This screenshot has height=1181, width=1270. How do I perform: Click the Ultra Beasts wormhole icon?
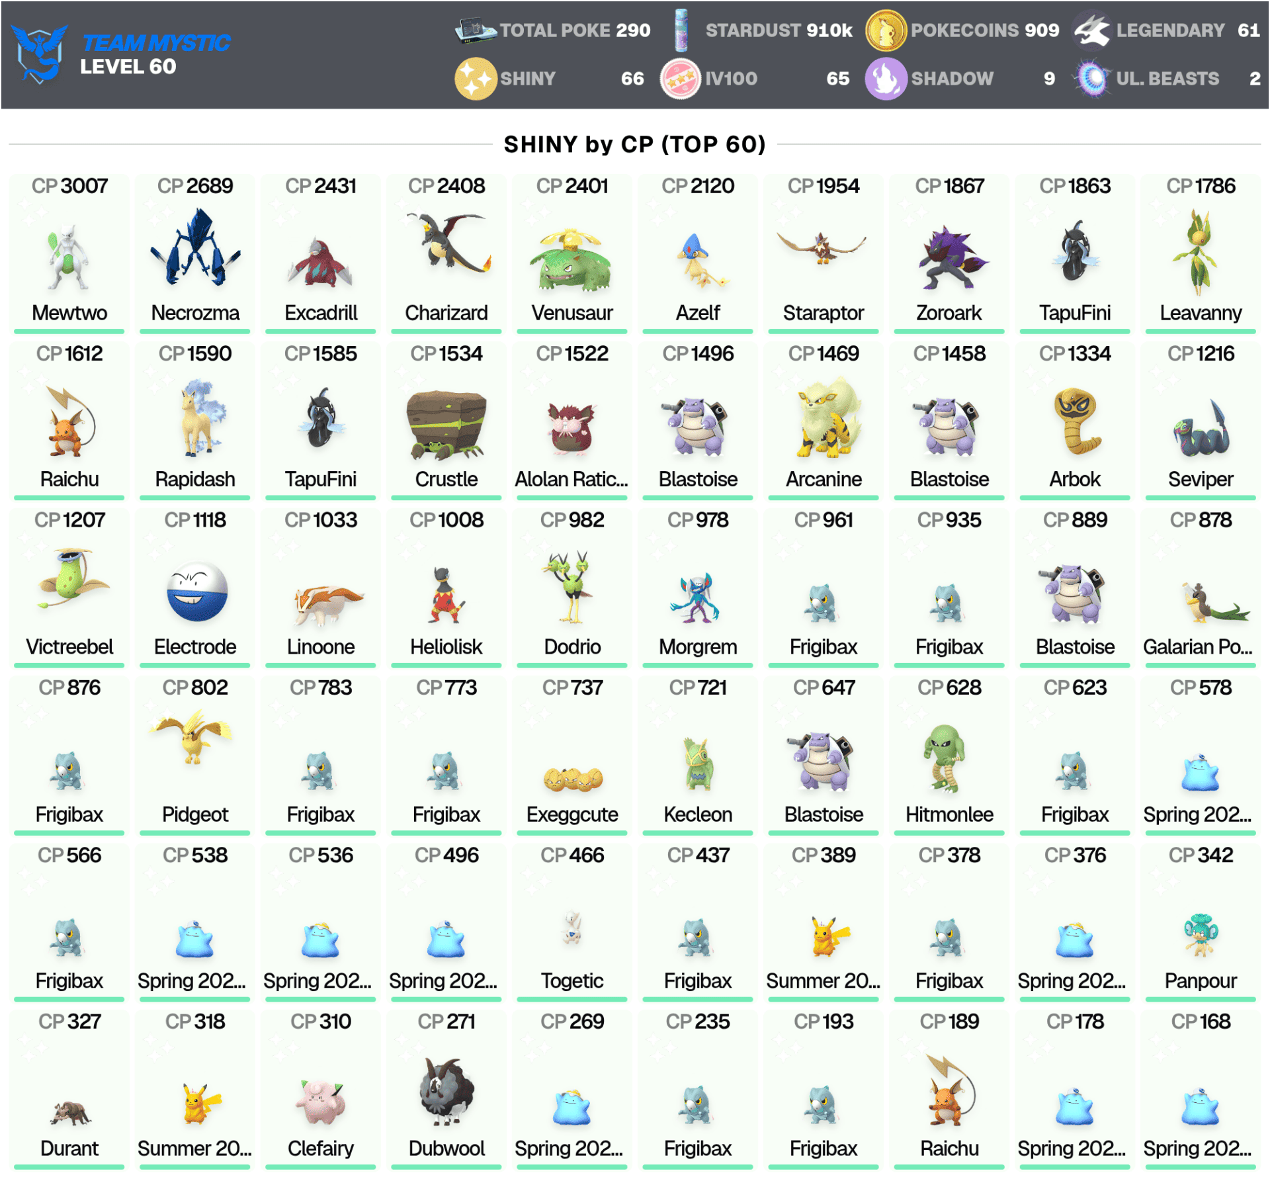pyautogui.click(x=1091, y=78)
